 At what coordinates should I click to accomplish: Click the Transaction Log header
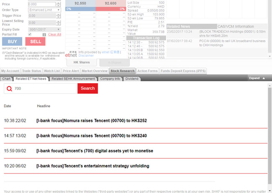click(146, 38)
